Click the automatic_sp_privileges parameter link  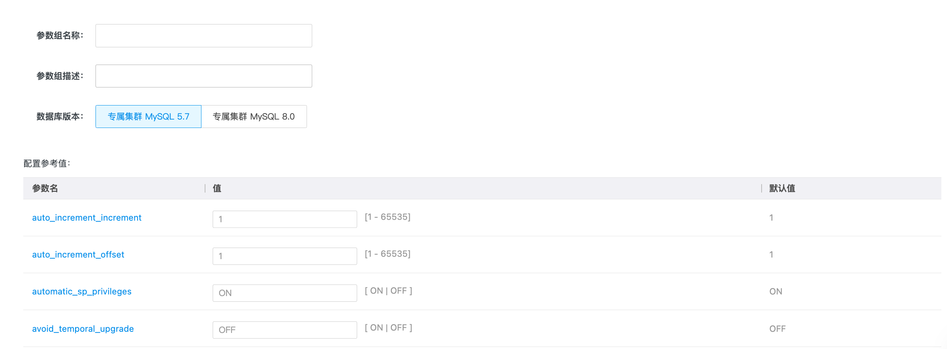[82, 292]
